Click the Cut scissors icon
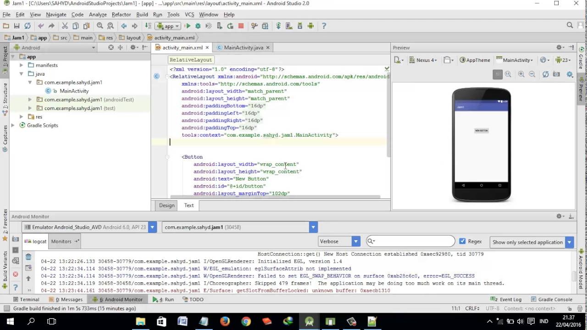Screen dimensions: 587x330 (65, 26)
